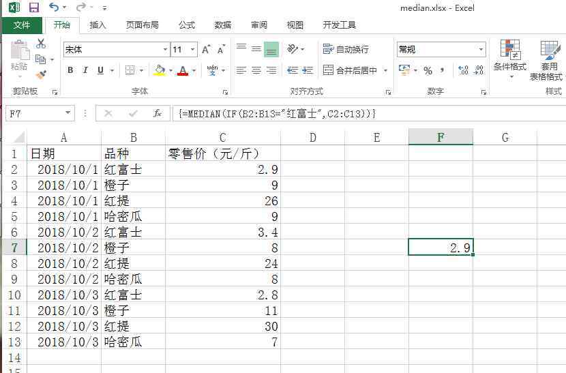Toggle 自动换行 wrap text
This screenshot has height=373, width=566.
[x=346, y=49]
